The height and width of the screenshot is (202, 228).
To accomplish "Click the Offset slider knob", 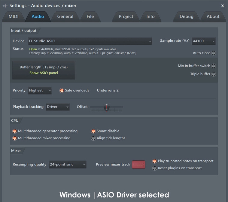I will (x=107, y=107).
